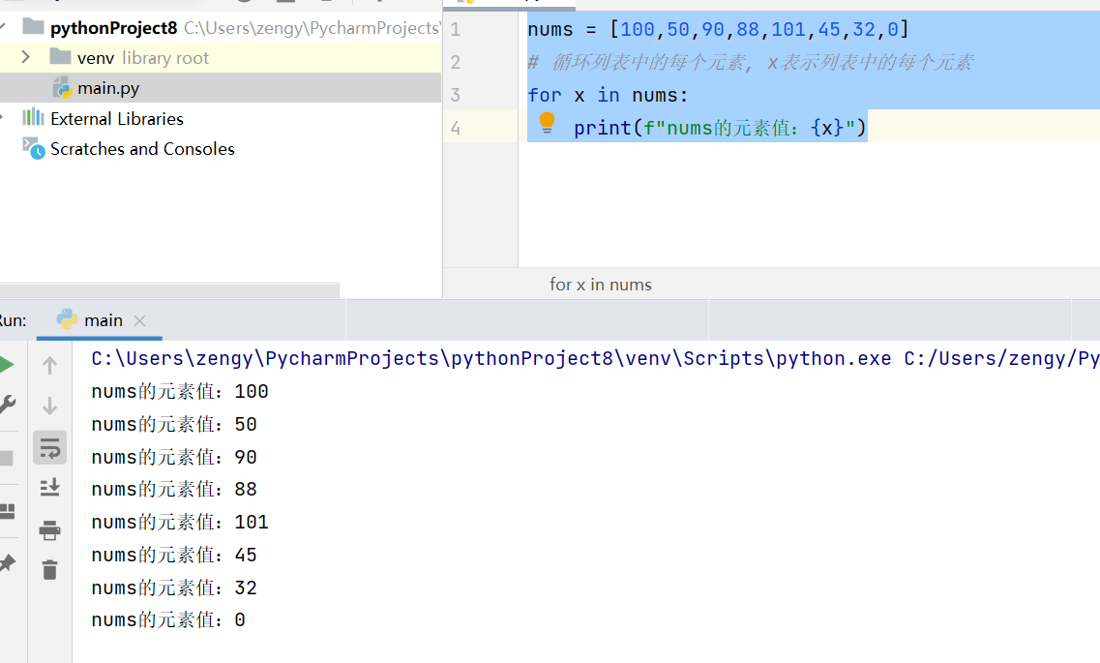Click line number 3 in gutter
The image size is (1100, 663).
(456, 95)
